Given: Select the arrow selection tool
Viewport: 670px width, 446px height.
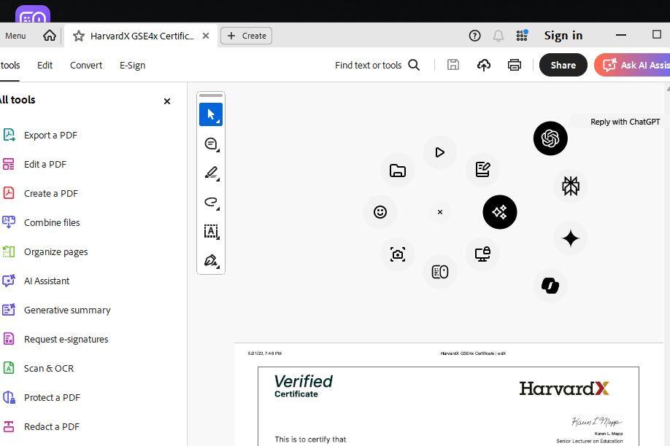Looking at the screenshot, I should [x=211, y=114].
